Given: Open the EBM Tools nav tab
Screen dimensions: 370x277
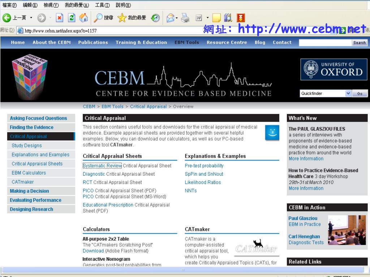Looking at the screenshot, I should point(187,43).
